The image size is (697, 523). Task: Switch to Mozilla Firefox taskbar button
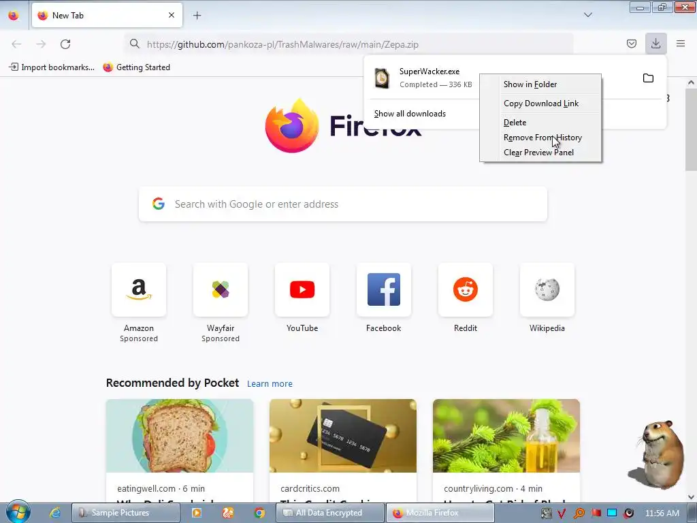coord(440,513)
